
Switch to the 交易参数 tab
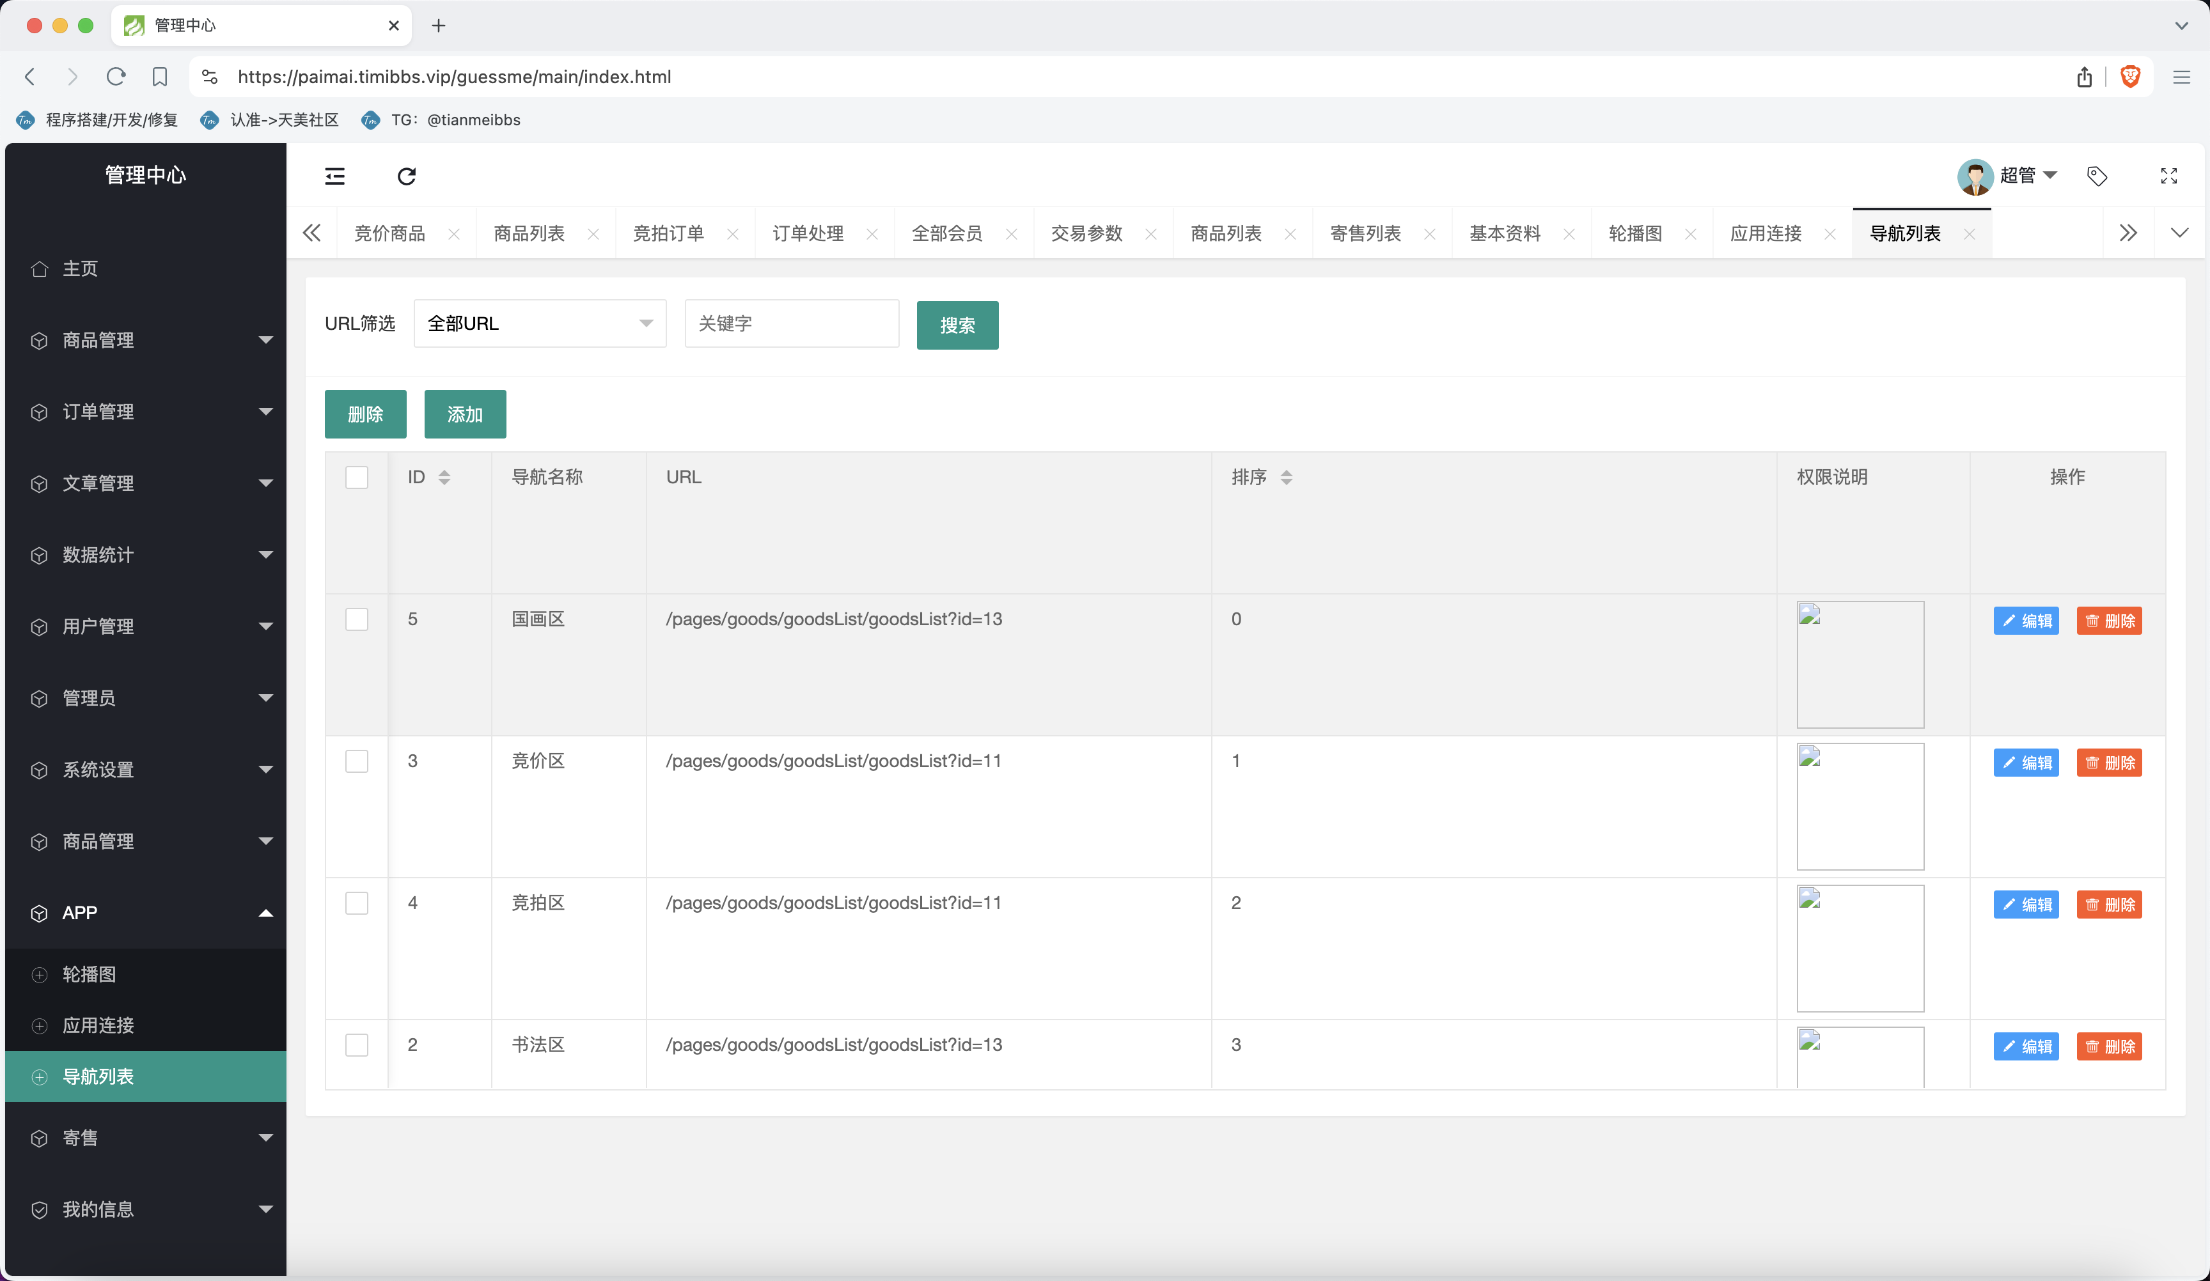click(1086, 233)
